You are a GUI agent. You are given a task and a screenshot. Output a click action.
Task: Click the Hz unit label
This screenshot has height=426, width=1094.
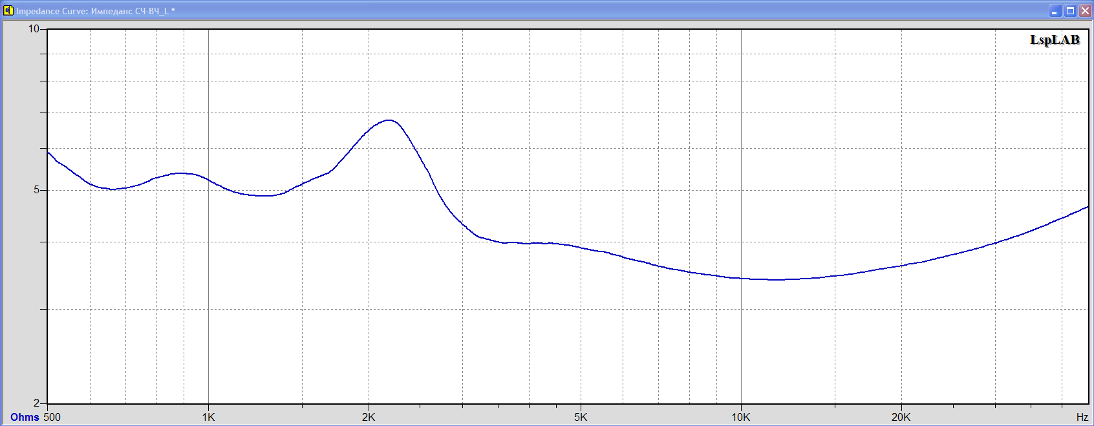1082,417
